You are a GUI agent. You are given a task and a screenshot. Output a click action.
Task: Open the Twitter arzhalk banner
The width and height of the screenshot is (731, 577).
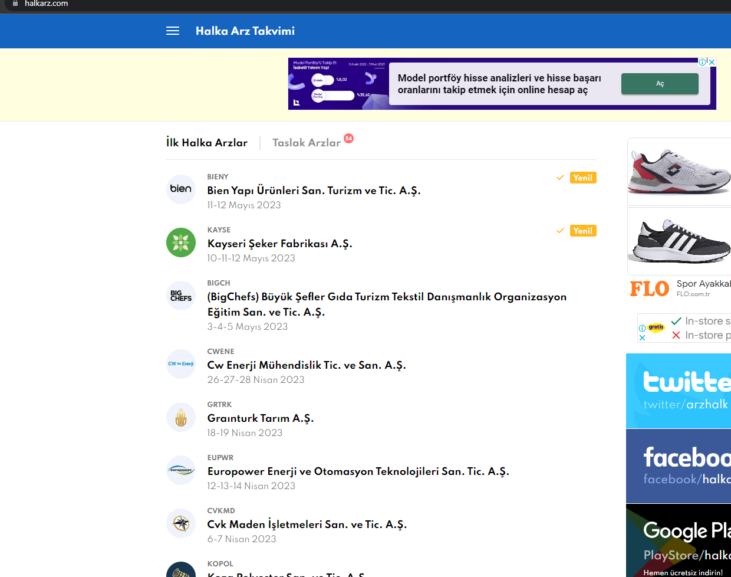pyautogui.click(x=679, y=391)
